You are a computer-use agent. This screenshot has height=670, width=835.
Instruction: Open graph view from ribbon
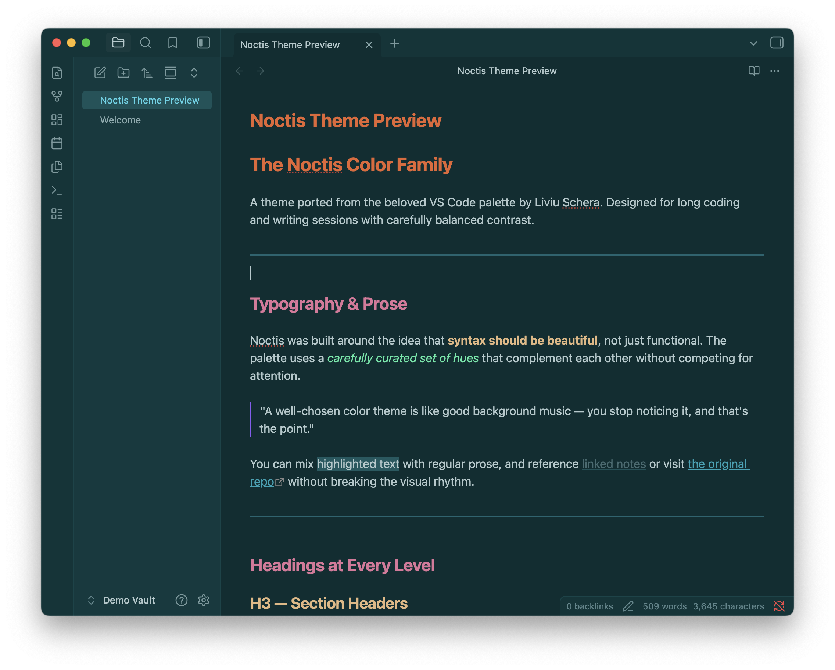click(57, 96)
